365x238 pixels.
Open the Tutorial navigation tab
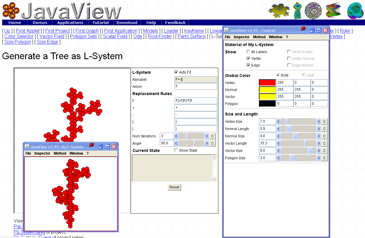point(101,22)
